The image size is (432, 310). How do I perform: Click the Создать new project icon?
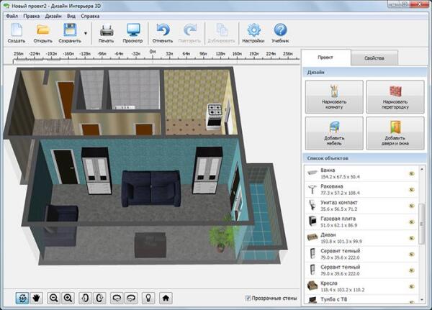click(x=17, y=30)
